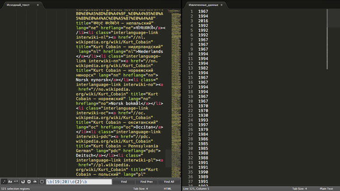Open Tab Size menu in left pane
The image size is (340, 191).
tap(140, 189)
